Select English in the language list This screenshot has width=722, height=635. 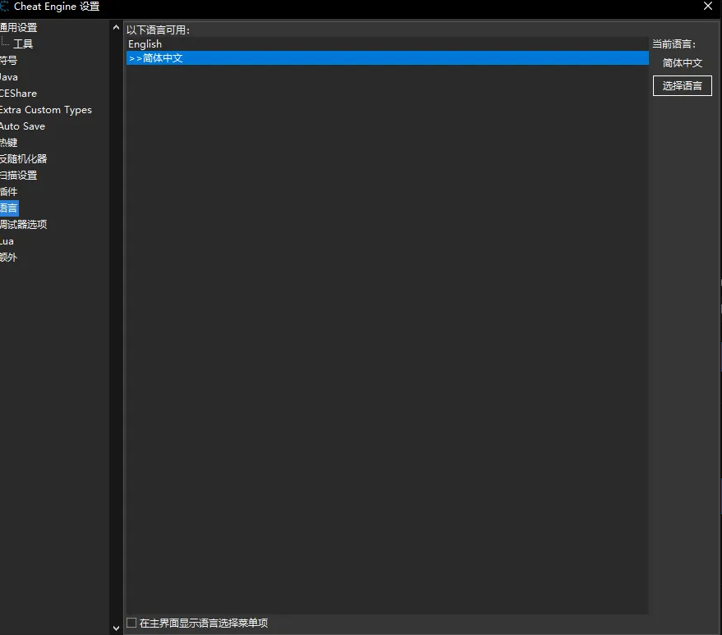point(387,44)
